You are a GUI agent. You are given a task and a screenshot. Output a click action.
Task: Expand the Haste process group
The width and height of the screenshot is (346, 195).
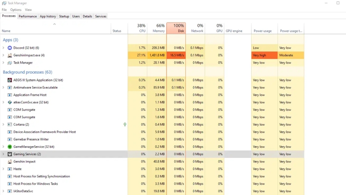coord(3,169)
